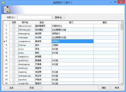Focus the 内容 search text field
The height and width of the screenshot is (92, 126).
(35, 17)
